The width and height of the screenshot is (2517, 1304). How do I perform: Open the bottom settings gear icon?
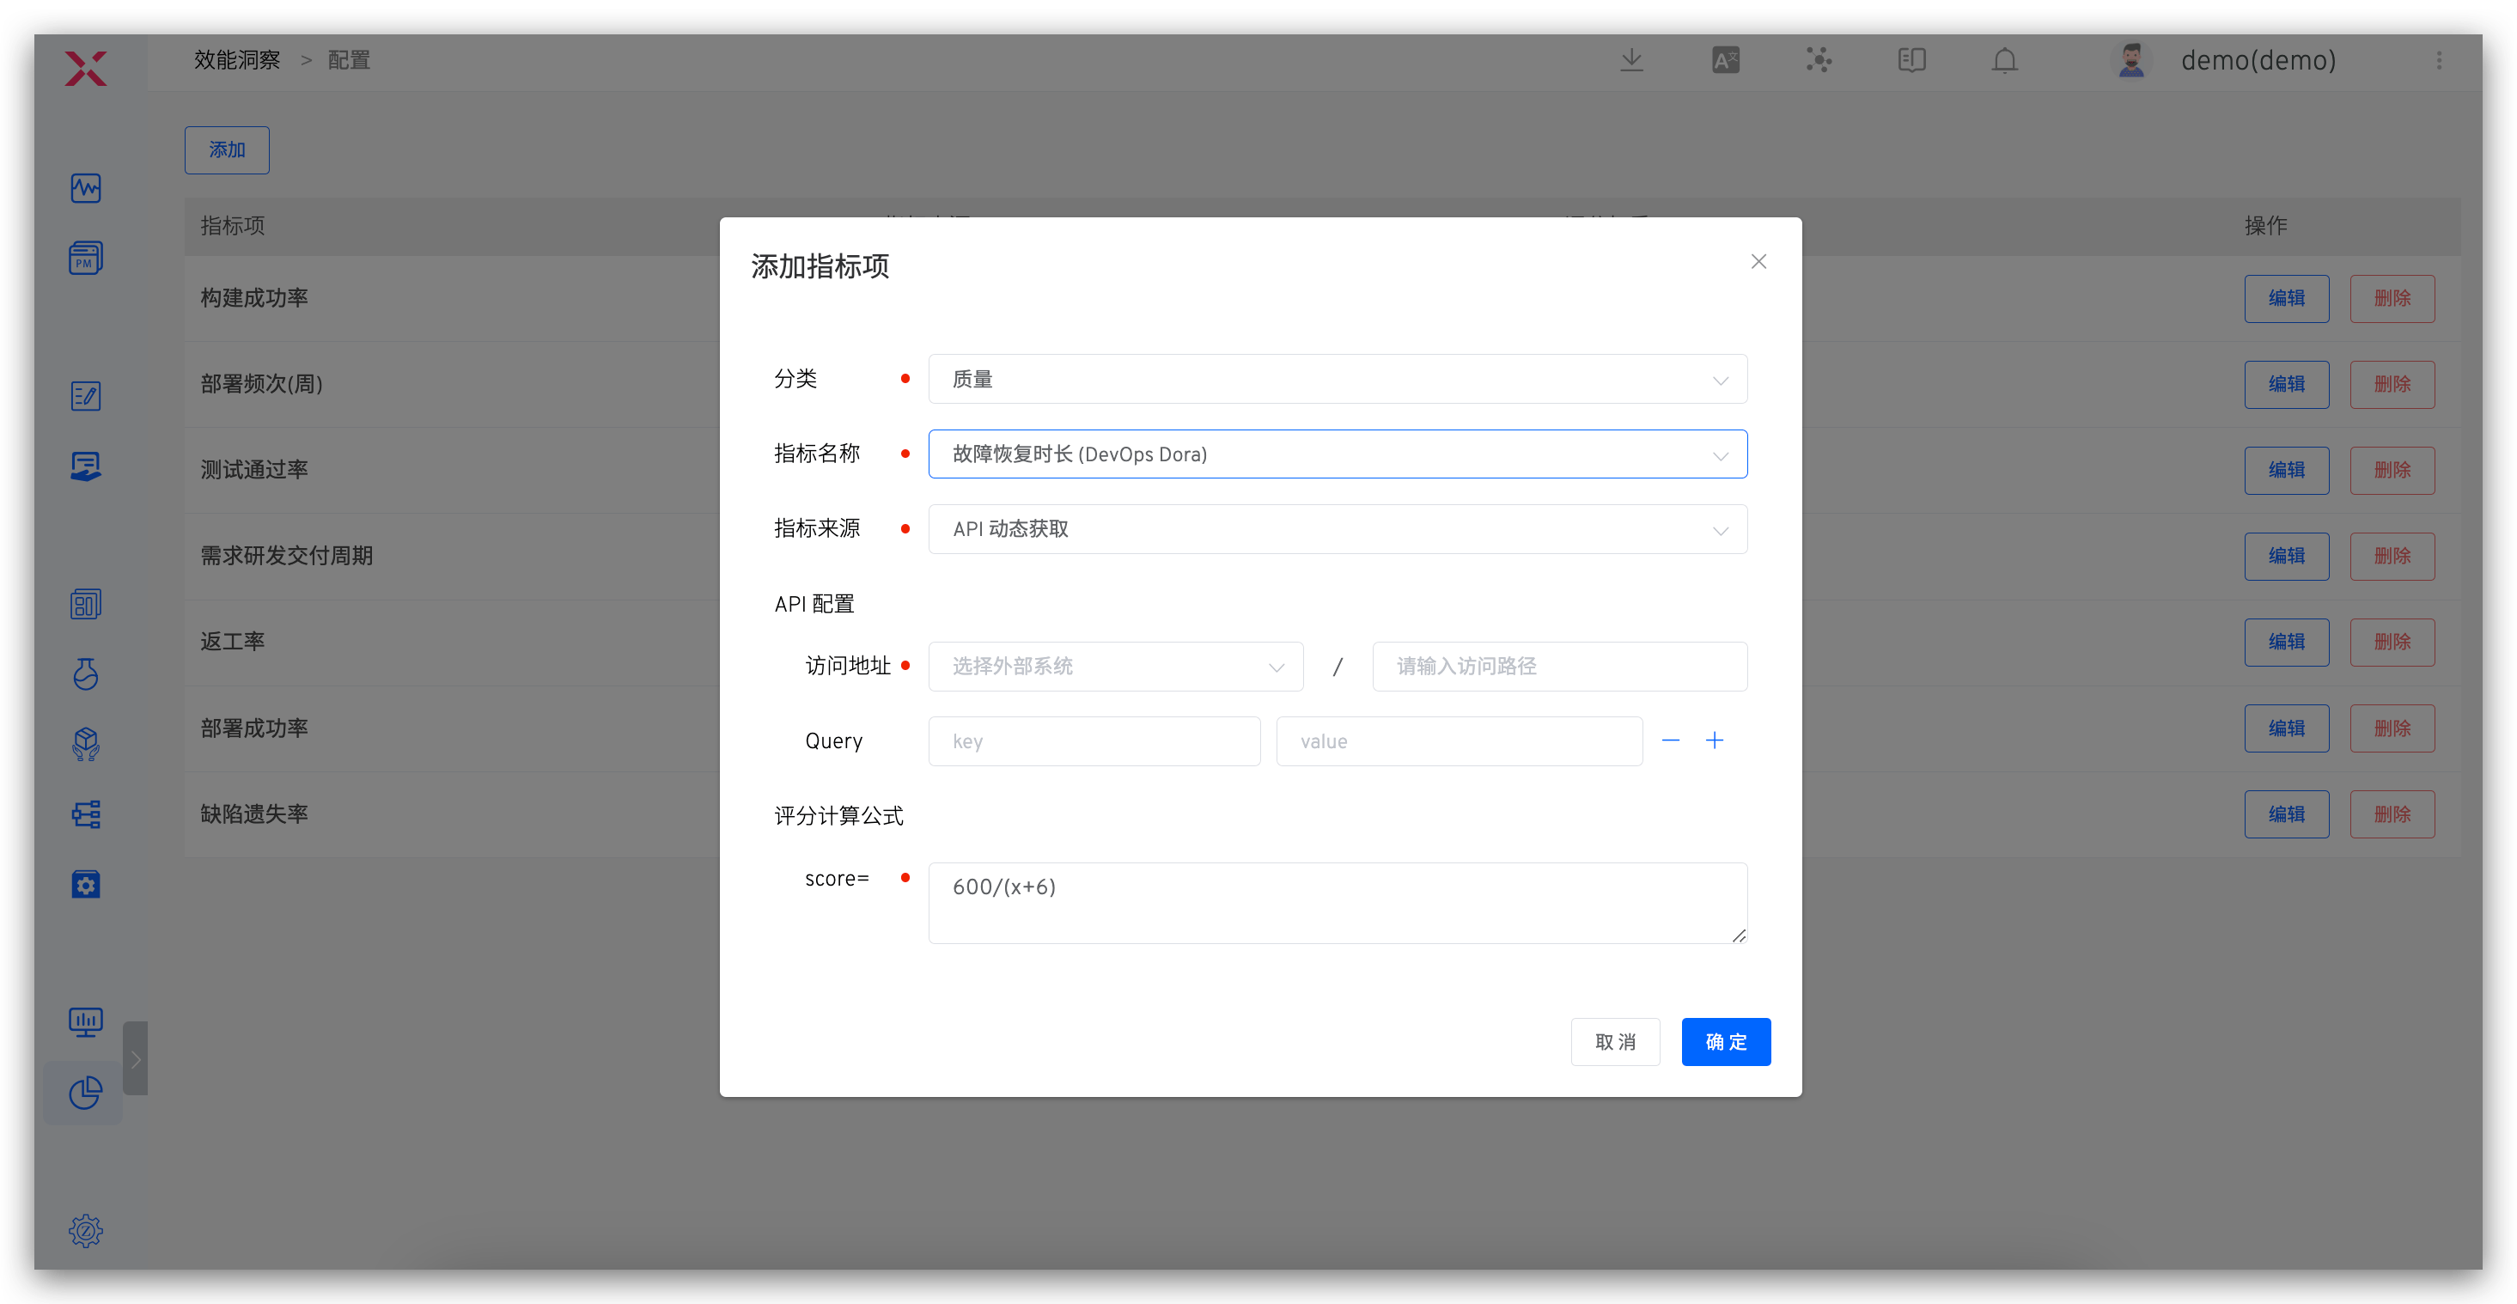coord(86,1231)
